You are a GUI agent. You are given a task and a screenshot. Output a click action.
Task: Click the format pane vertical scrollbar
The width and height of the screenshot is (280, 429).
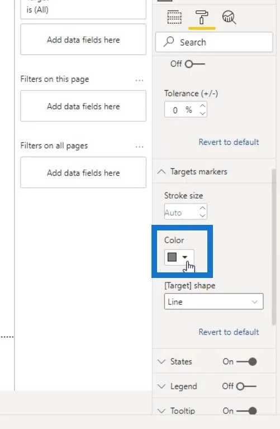point(274,246)
